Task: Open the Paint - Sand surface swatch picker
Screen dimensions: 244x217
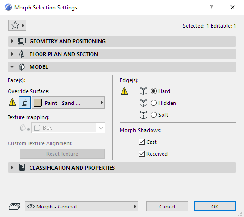Action: click(69, 103)
